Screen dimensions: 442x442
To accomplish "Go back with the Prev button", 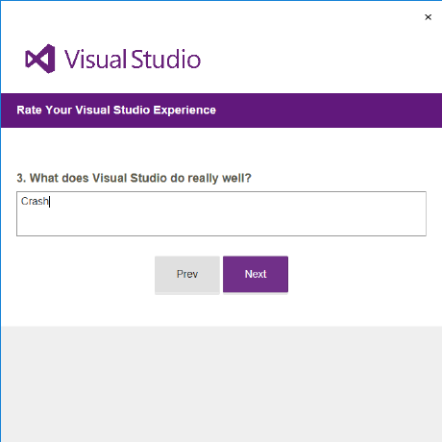I will [x=187, y=274].
